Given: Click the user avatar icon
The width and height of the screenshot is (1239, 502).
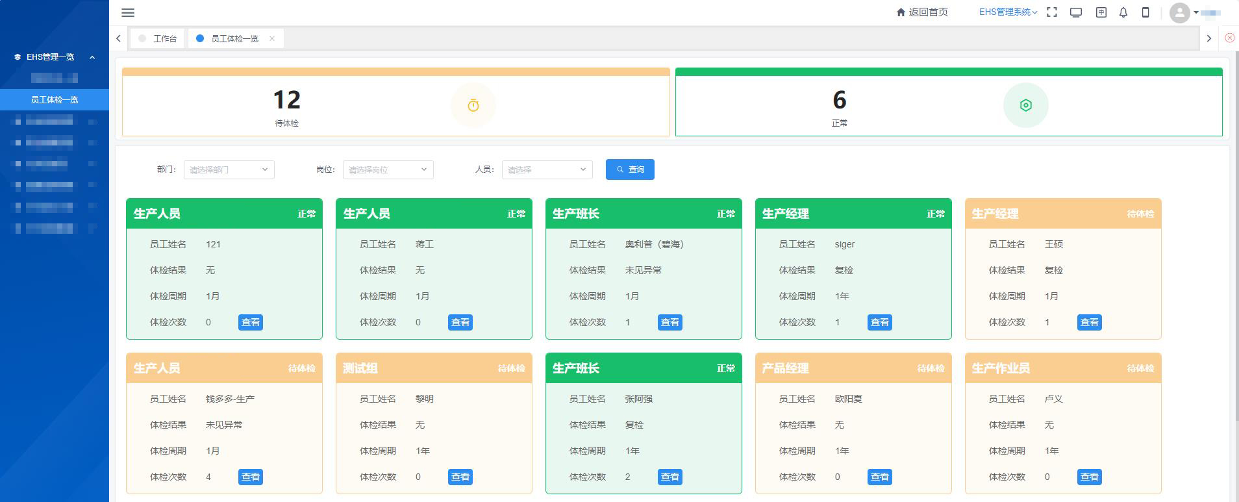Looking at the screenshot, I should [x=1179, y=12].
